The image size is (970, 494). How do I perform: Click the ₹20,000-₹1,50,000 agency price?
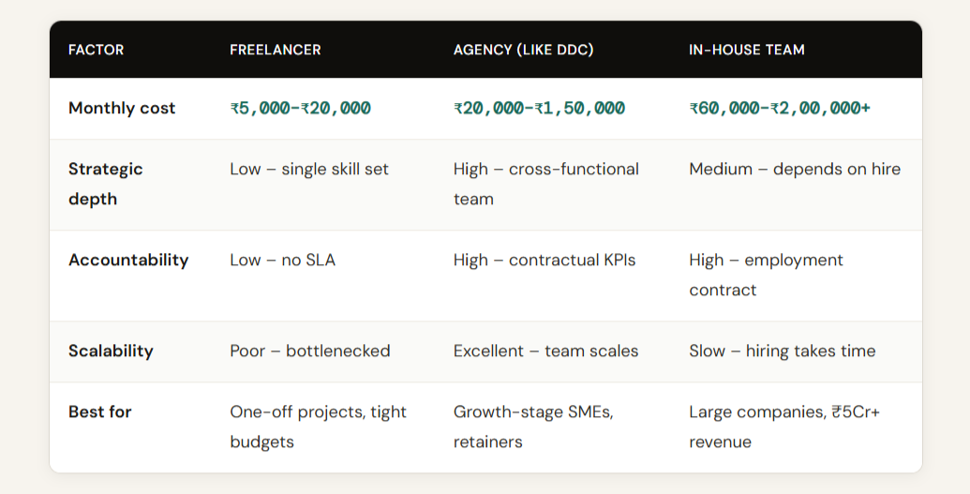pos(539,109)
